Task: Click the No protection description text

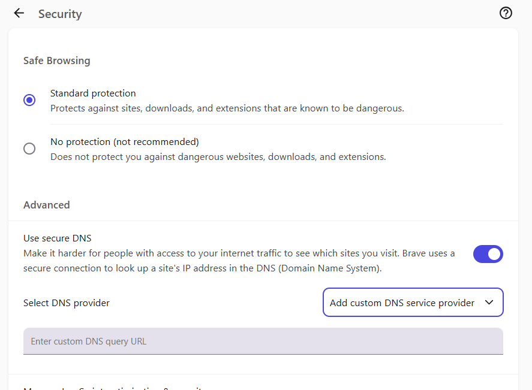Action: 218,156
